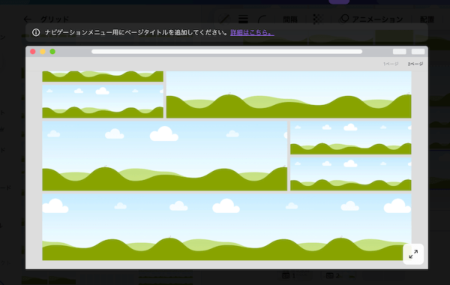The image size is (450, 285).
Task: Select the pen edit icon in toolbar
Action: [x=224, y=19]
